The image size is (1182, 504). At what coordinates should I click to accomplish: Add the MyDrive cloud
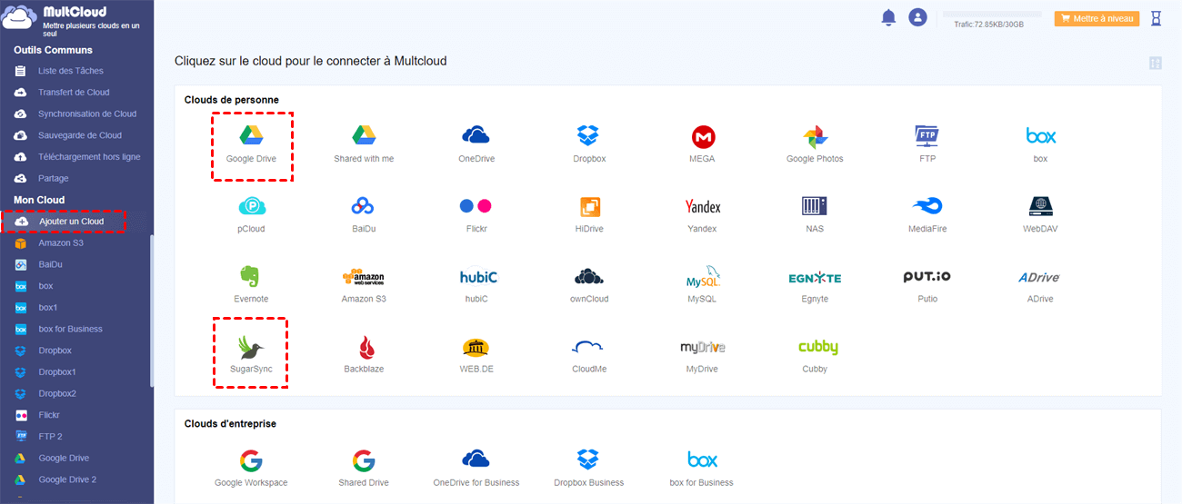(702, 347)
